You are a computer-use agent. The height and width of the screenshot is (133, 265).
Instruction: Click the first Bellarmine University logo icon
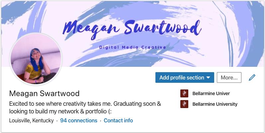tap(184, 93)
